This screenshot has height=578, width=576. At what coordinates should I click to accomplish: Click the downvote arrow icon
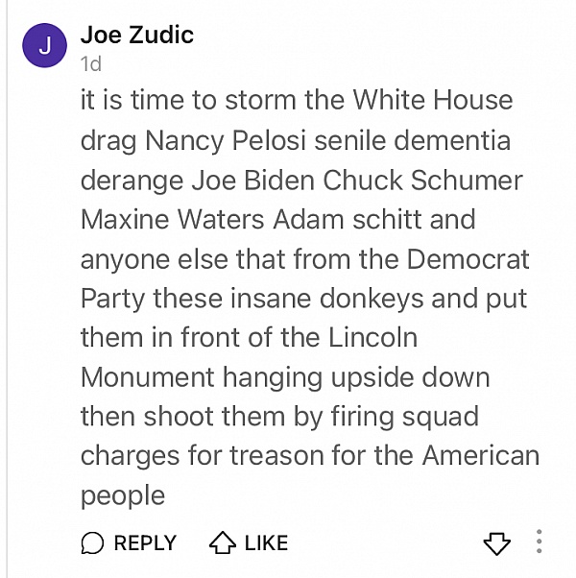click(496, 543)
